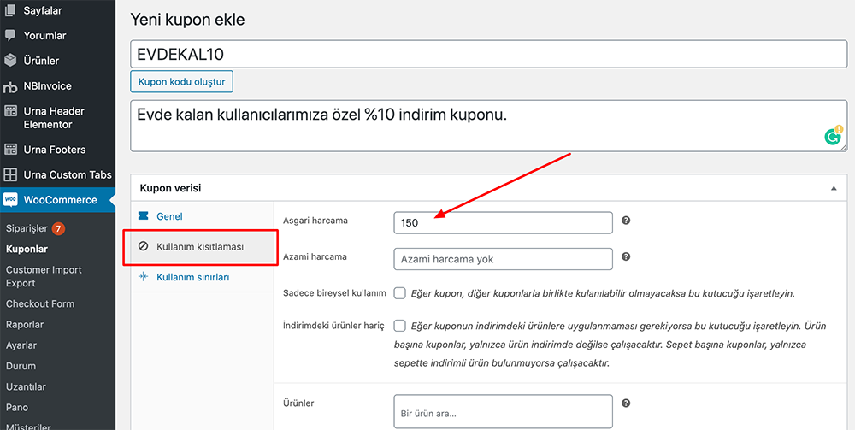Screen dimensions: 855x430
Task: Click help icon next to Asgari harcama
Action: [626, 221]
